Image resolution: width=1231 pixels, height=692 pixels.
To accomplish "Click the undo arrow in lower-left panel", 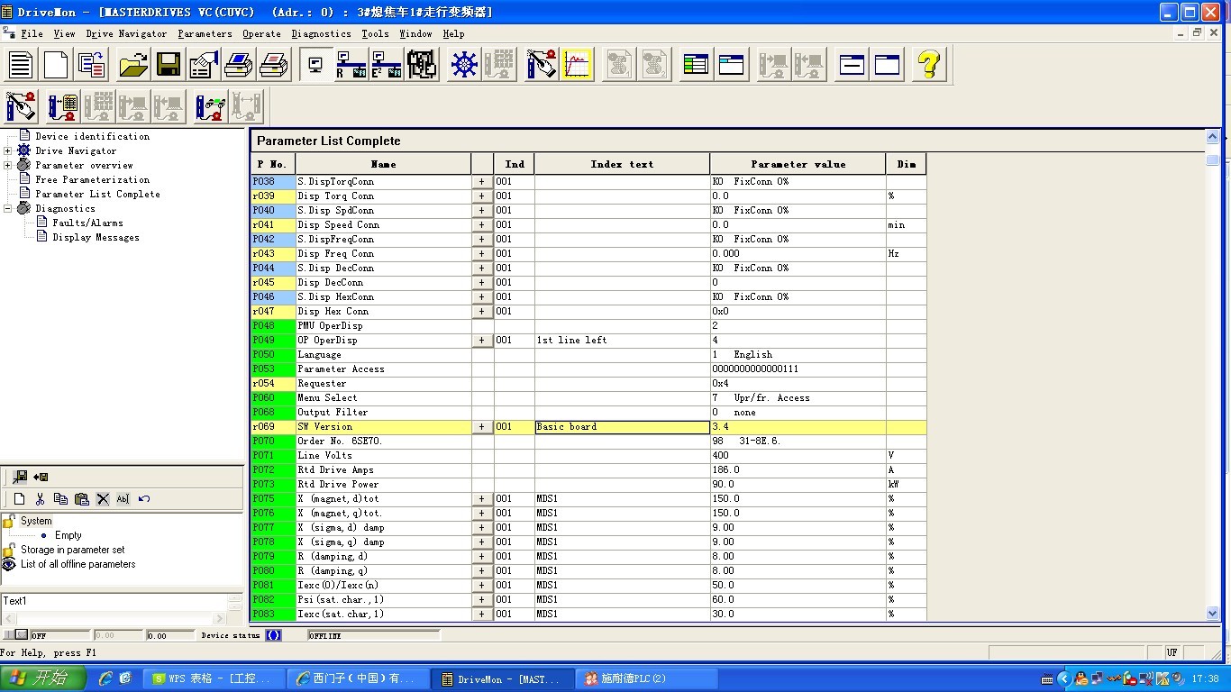I will (144, 499).
